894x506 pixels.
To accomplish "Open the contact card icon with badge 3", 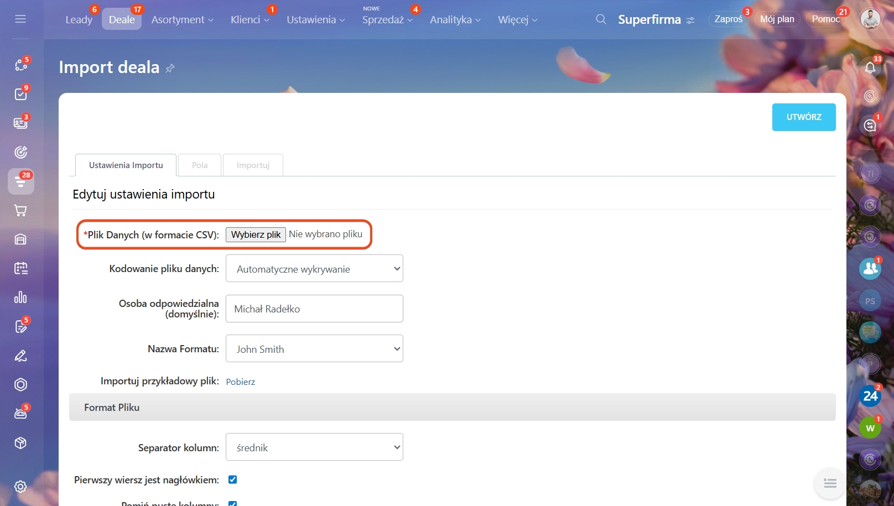I will pos(21,123).
